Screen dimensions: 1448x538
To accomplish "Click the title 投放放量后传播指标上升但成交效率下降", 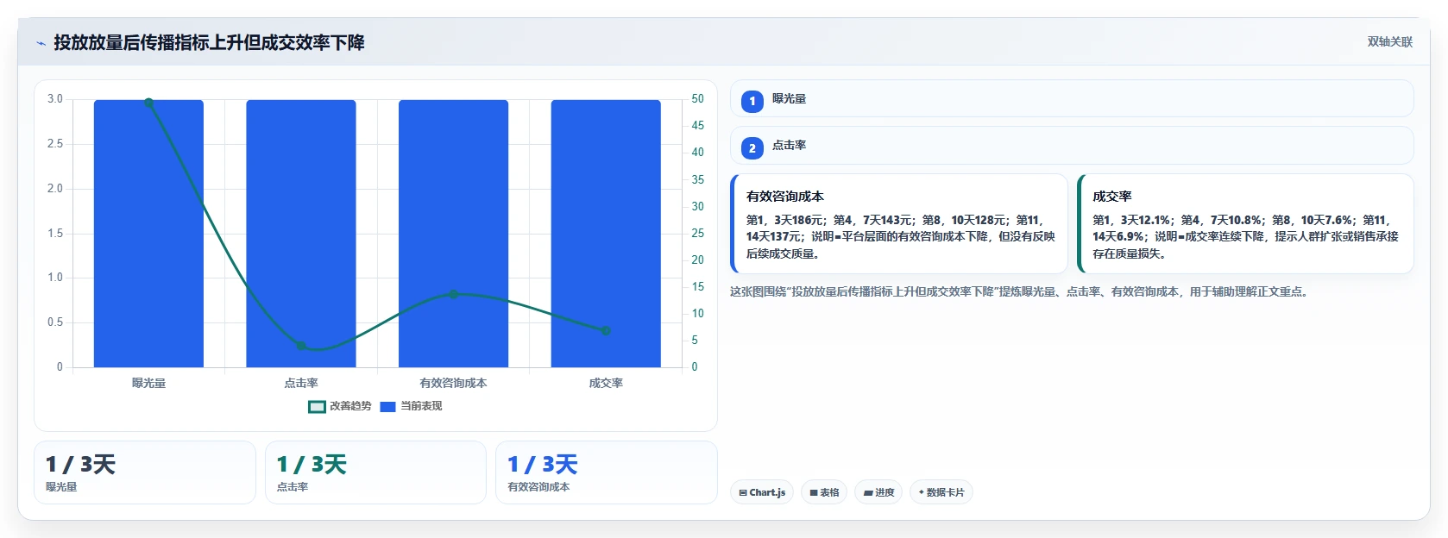I will [x=209, y=42].
